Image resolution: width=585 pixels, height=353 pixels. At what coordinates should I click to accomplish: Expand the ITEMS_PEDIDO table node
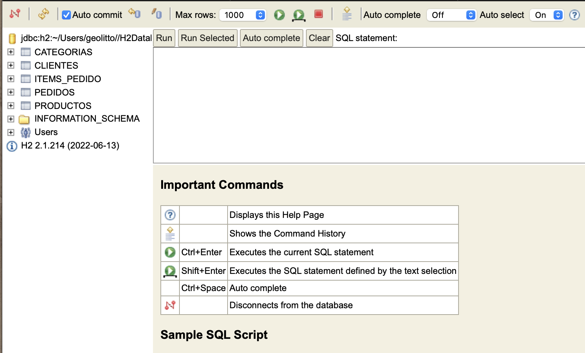point(11,79)
